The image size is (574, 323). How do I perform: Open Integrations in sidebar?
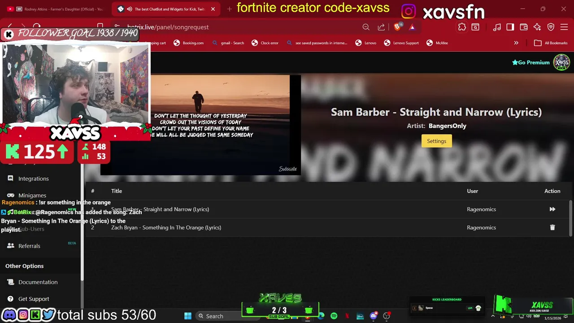pos(34,179)
